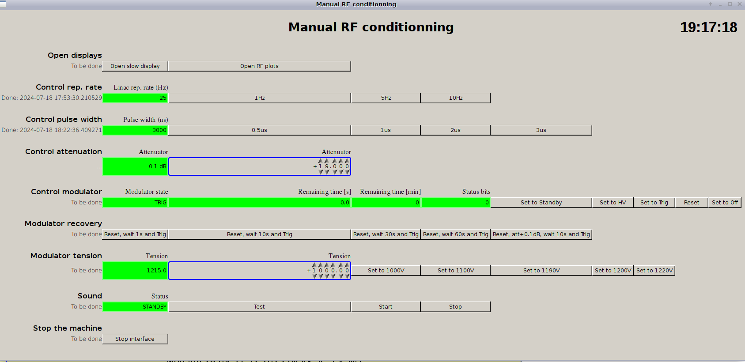Choose the 3us pulse width
This screenshot has width=745, height=362.
[x=541, y=130]
